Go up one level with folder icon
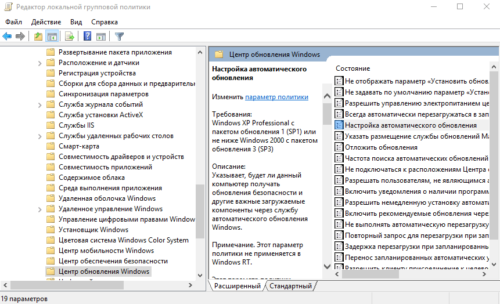This screenshot has height=304, width=500. [38, 37]
